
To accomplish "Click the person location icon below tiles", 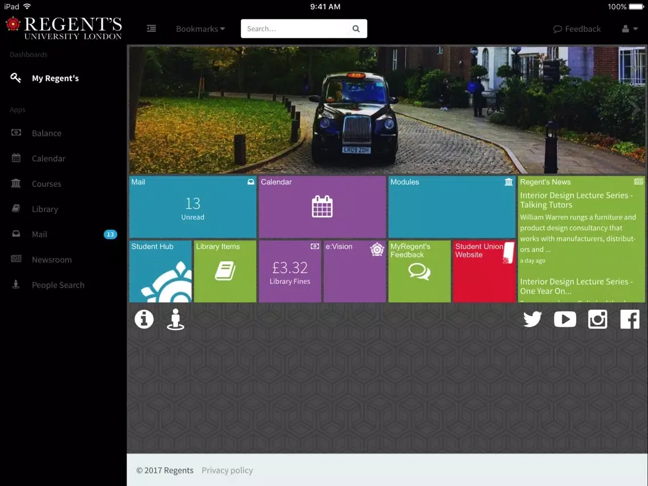I will tap(176, 319).
